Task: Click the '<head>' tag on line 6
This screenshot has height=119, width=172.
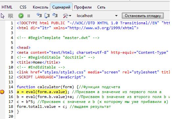Action: click(x=24, y=48)
